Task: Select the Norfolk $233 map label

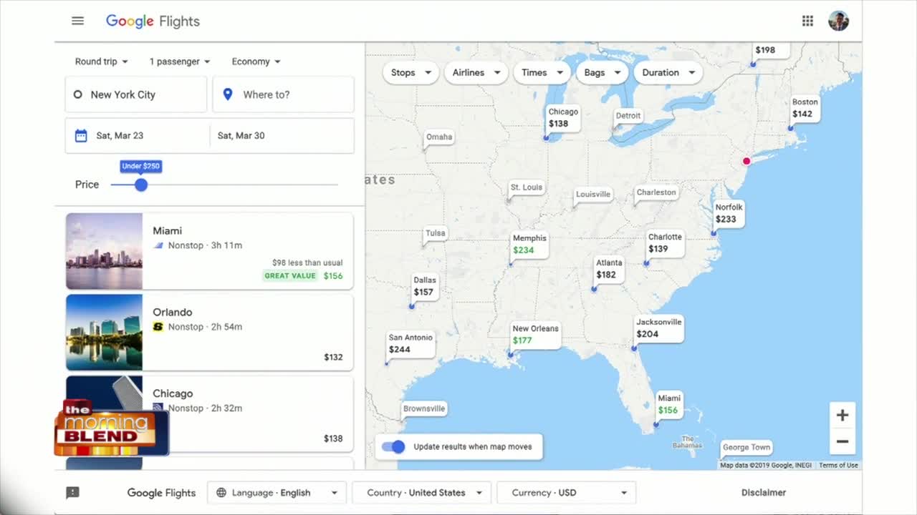Action: [729, 213]
